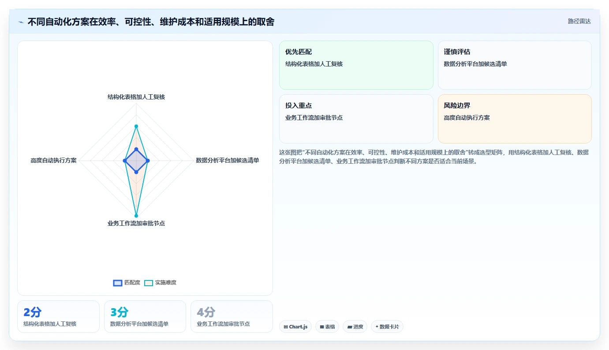The image size is (609, 350).
Task: Click 高度自动执行方案 text in 风险边界 card
Action: [x=467, y=118]
